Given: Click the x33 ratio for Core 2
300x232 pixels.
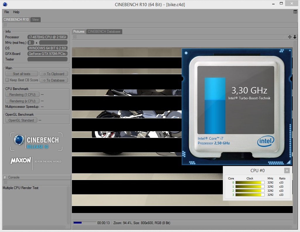Looking at the screenshot, I should pyautogui.click(x=281, y=191).
